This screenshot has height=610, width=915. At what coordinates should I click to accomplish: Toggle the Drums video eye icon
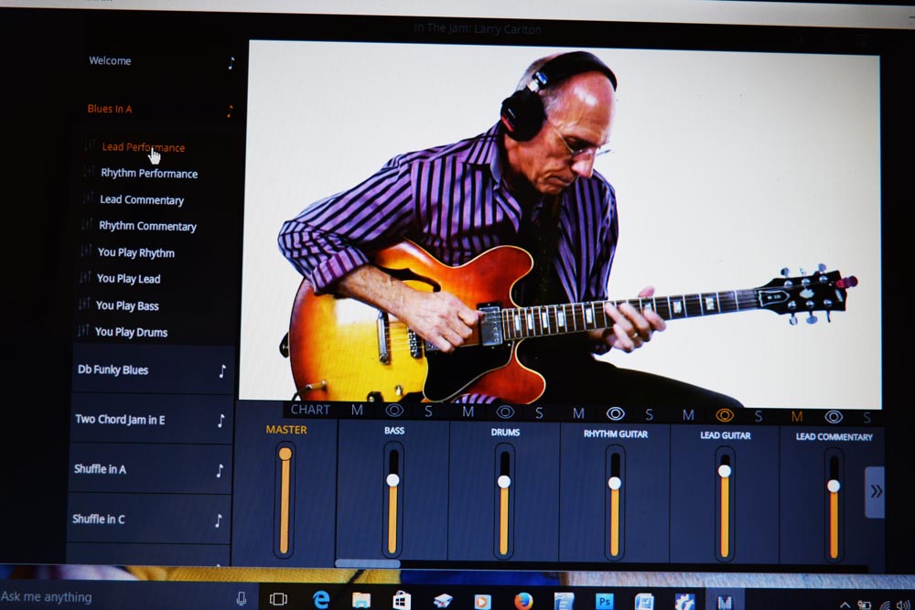505,412
